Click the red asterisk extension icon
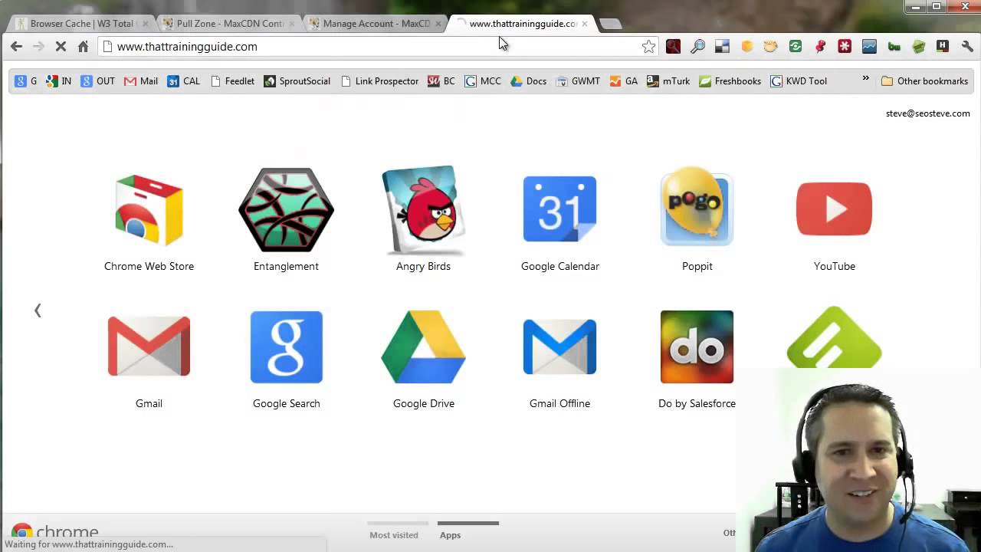 pos(845,47)
